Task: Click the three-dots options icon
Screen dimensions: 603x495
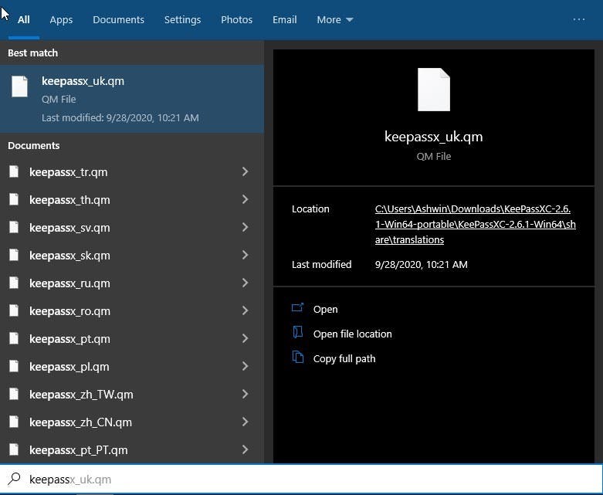Action: [579, 19]
